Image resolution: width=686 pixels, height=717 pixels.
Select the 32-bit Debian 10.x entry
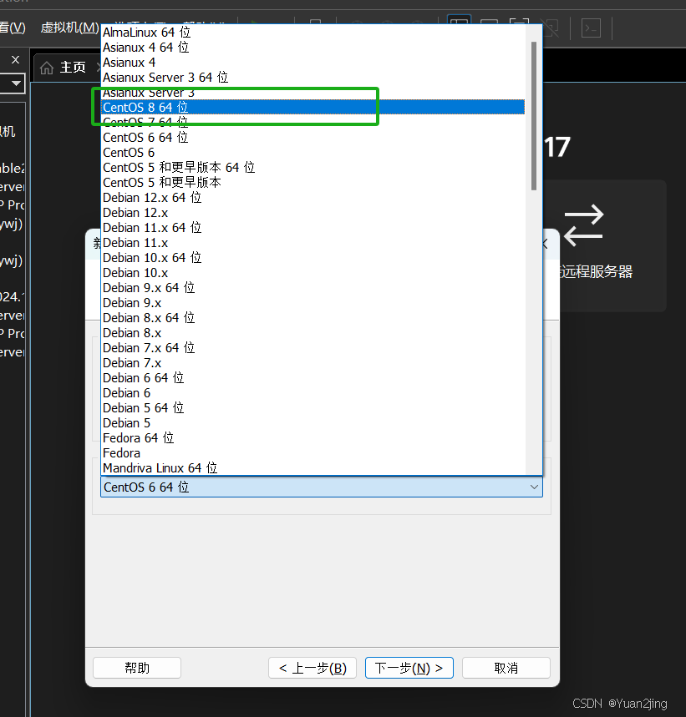[313, 273]
